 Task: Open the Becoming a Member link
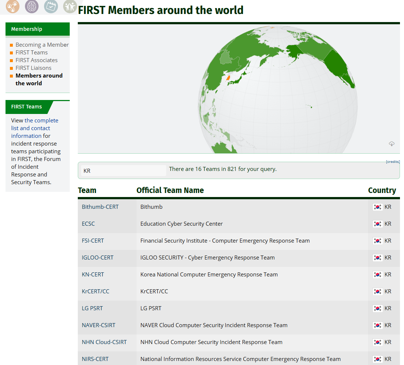[42, 44]
